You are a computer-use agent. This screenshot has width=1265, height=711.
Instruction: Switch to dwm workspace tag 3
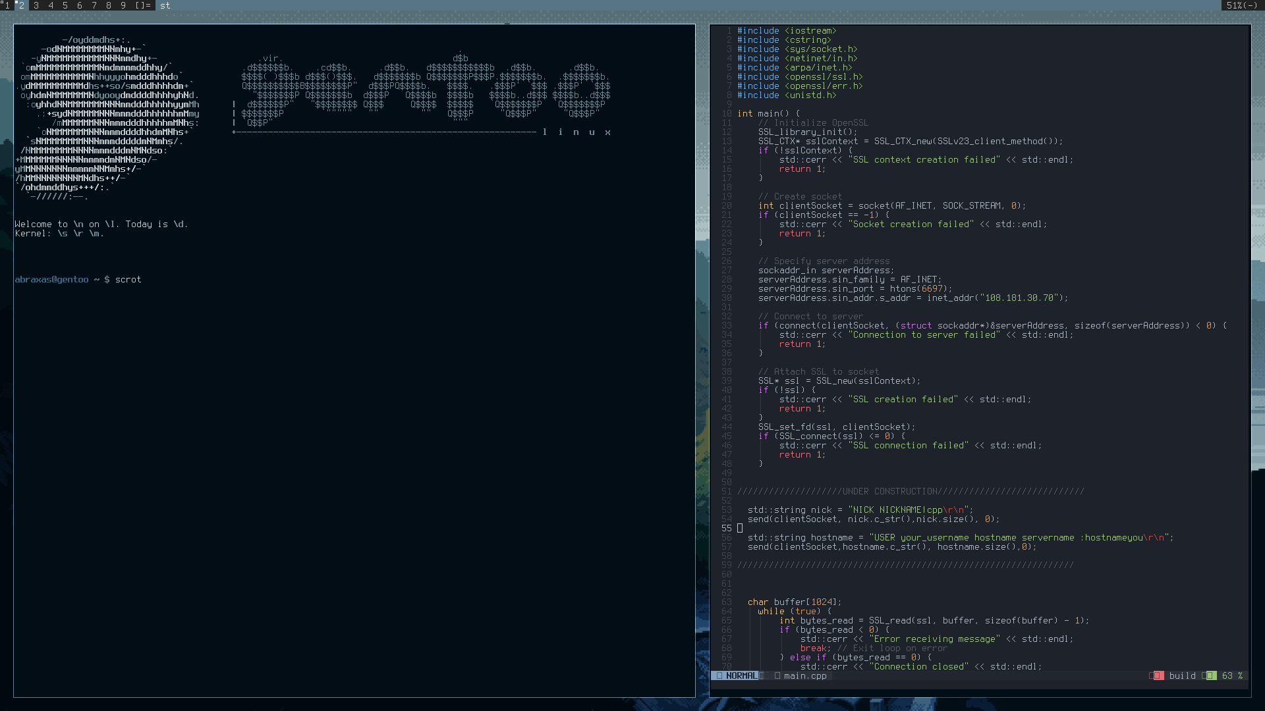pyautogui.click(x=36, y=5)
